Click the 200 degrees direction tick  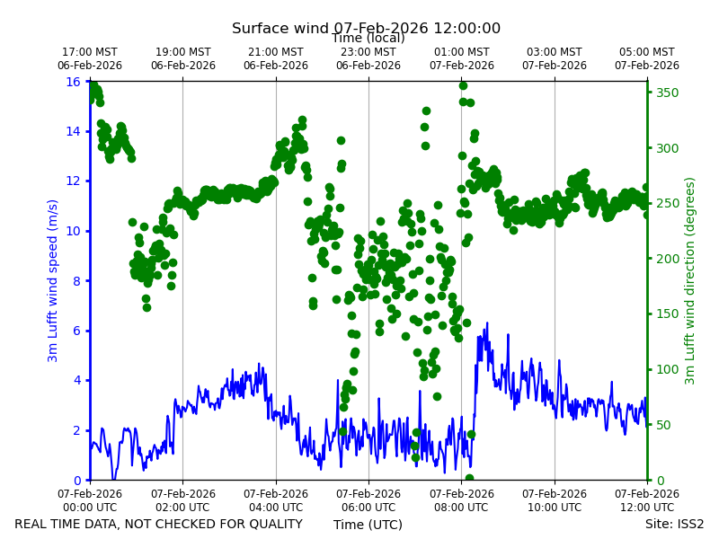667,259
